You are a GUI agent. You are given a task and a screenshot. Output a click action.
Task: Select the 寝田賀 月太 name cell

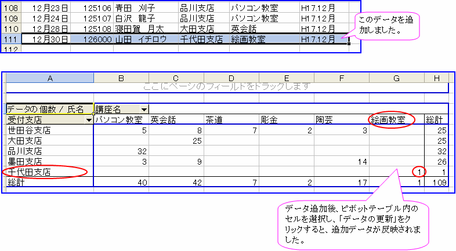[x=146, y=29]
